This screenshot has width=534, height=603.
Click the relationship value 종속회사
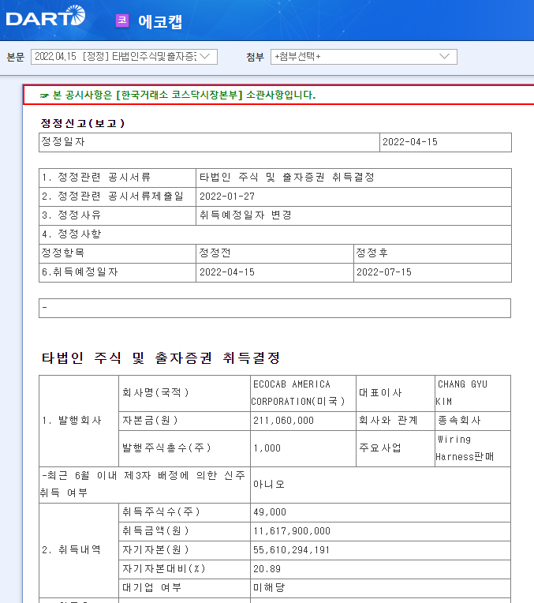tap(459, 421)
